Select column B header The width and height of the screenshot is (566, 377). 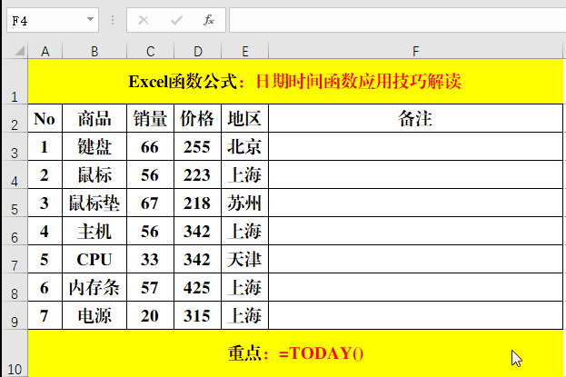click(x=94, y=51)
